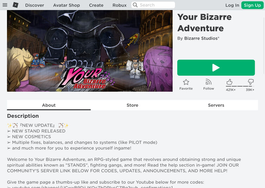Image resolution: width=265 pixels, height=188 pixels.
Task: Switch to the Servers tab
Action: click(216, 105)
